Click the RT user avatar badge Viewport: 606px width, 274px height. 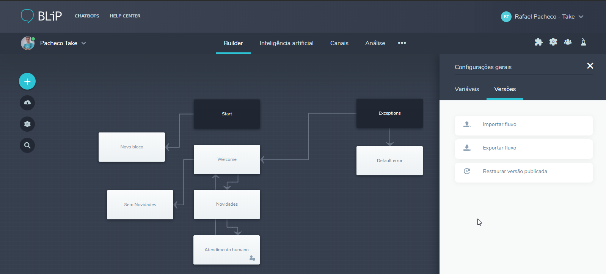[x=506, y=17]
